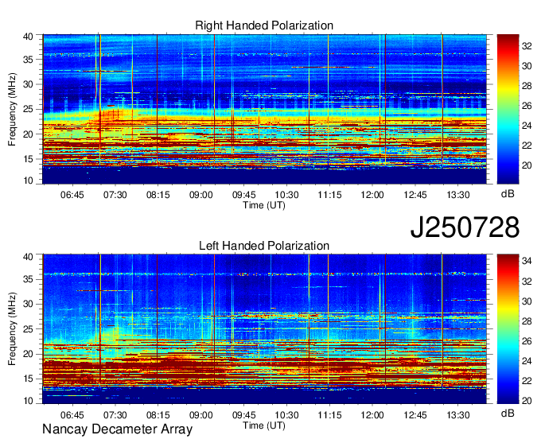The height and width of the screenshot is (439, 541).
Task: Click "Time (UT)" label under the Right Handed plot
Action: pos(264,205)
